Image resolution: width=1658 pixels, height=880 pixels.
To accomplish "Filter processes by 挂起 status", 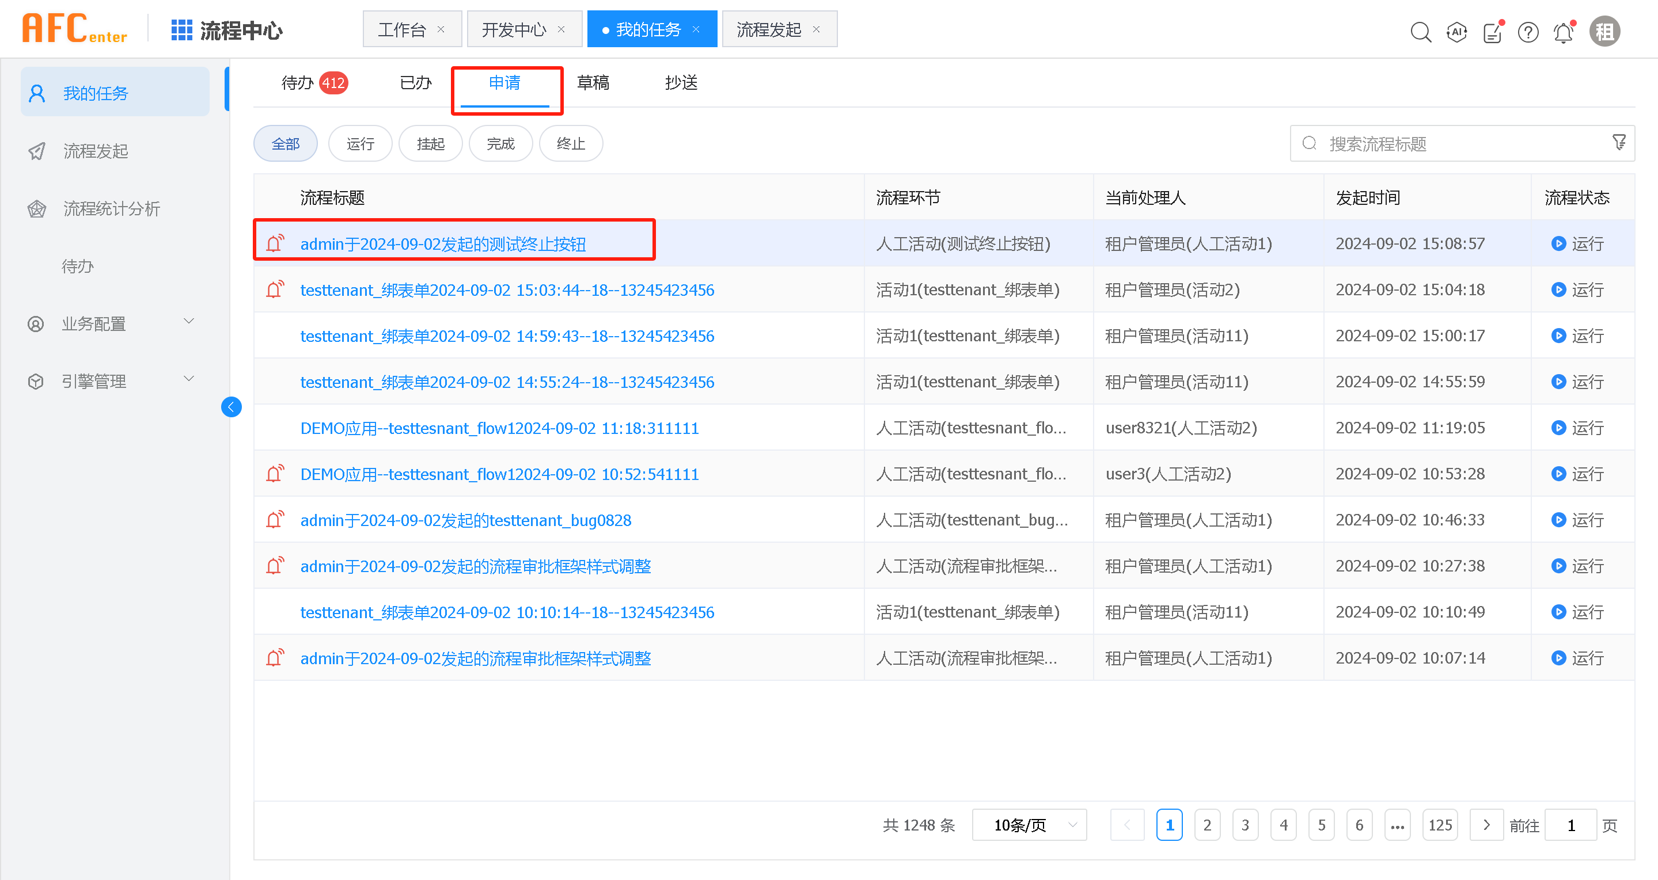I will 430,143.
